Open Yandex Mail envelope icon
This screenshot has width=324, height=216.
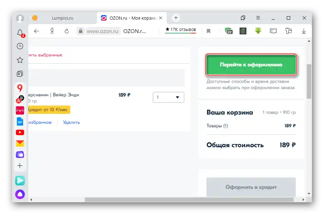[x=20, y=143]
